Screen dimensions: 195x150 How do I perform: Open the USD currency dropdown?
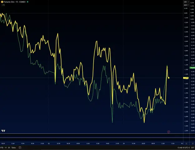click(x=186, y=2)
